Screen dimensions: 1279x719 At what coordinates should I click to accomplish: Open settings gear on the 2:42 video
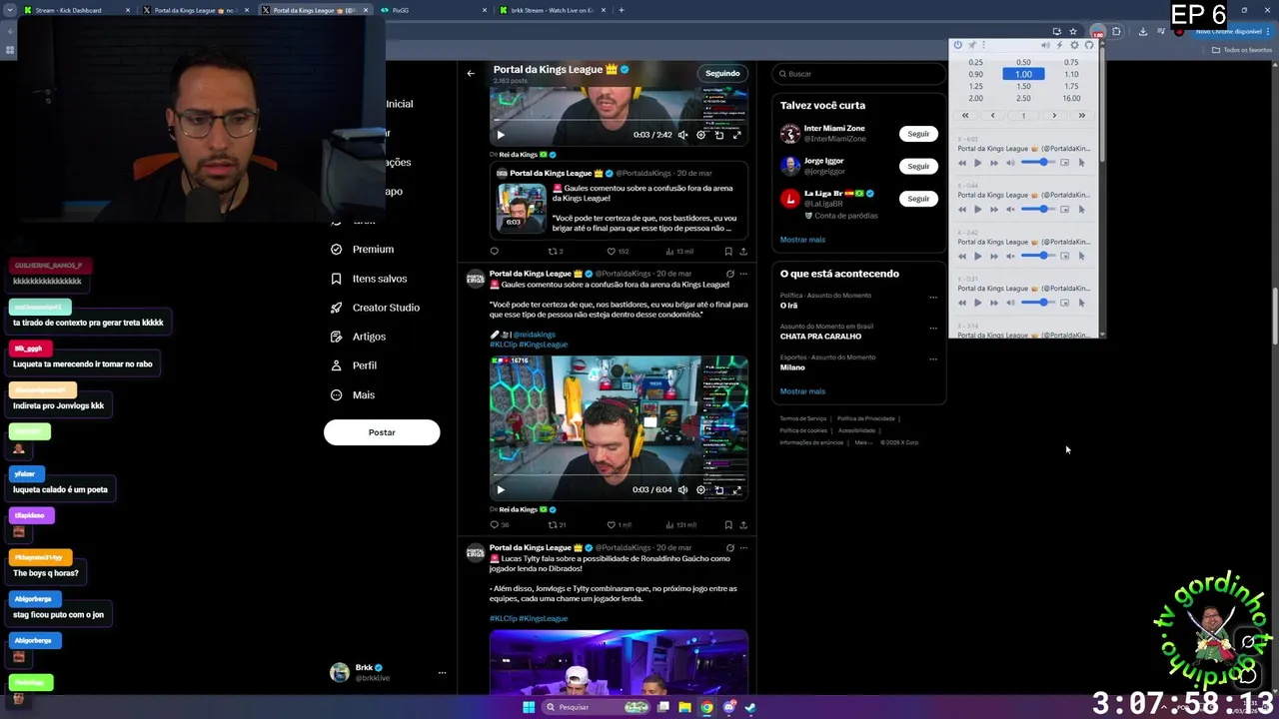(700, 135)
